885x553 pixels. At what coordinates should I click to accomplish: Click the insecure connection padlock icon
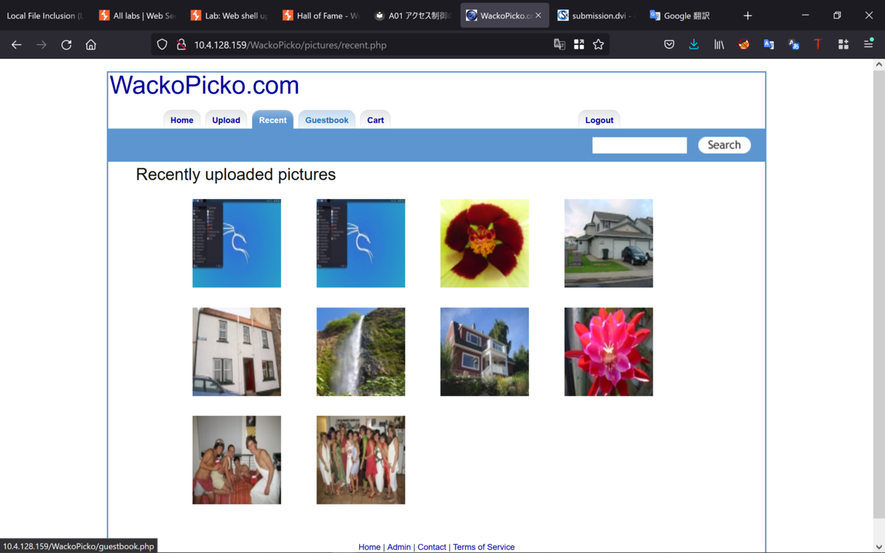click(181, 45)
